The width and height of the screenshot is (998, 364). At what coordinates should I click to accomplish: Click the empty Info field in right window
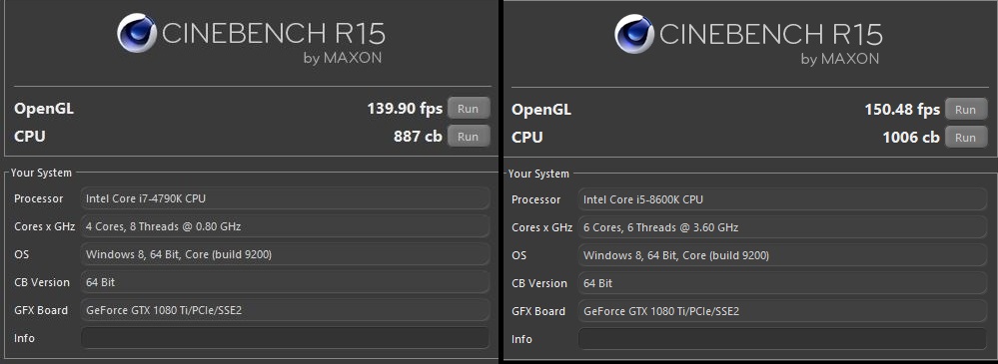pos(783,339)
